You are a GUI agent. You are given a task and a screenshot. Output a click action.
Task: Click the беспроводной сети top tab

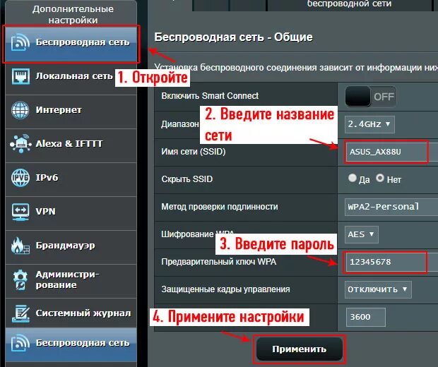pos(349,5)
